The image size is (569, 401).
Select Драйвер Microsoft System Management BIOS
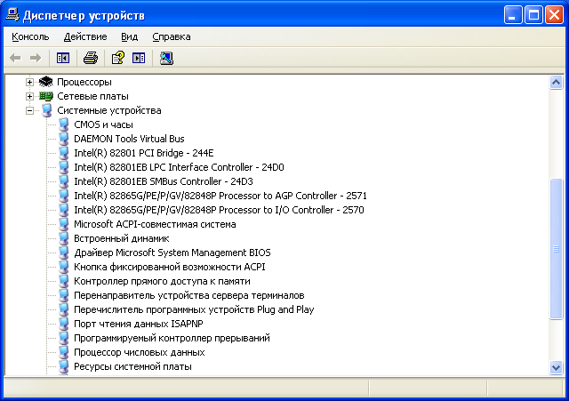(172, 253)
